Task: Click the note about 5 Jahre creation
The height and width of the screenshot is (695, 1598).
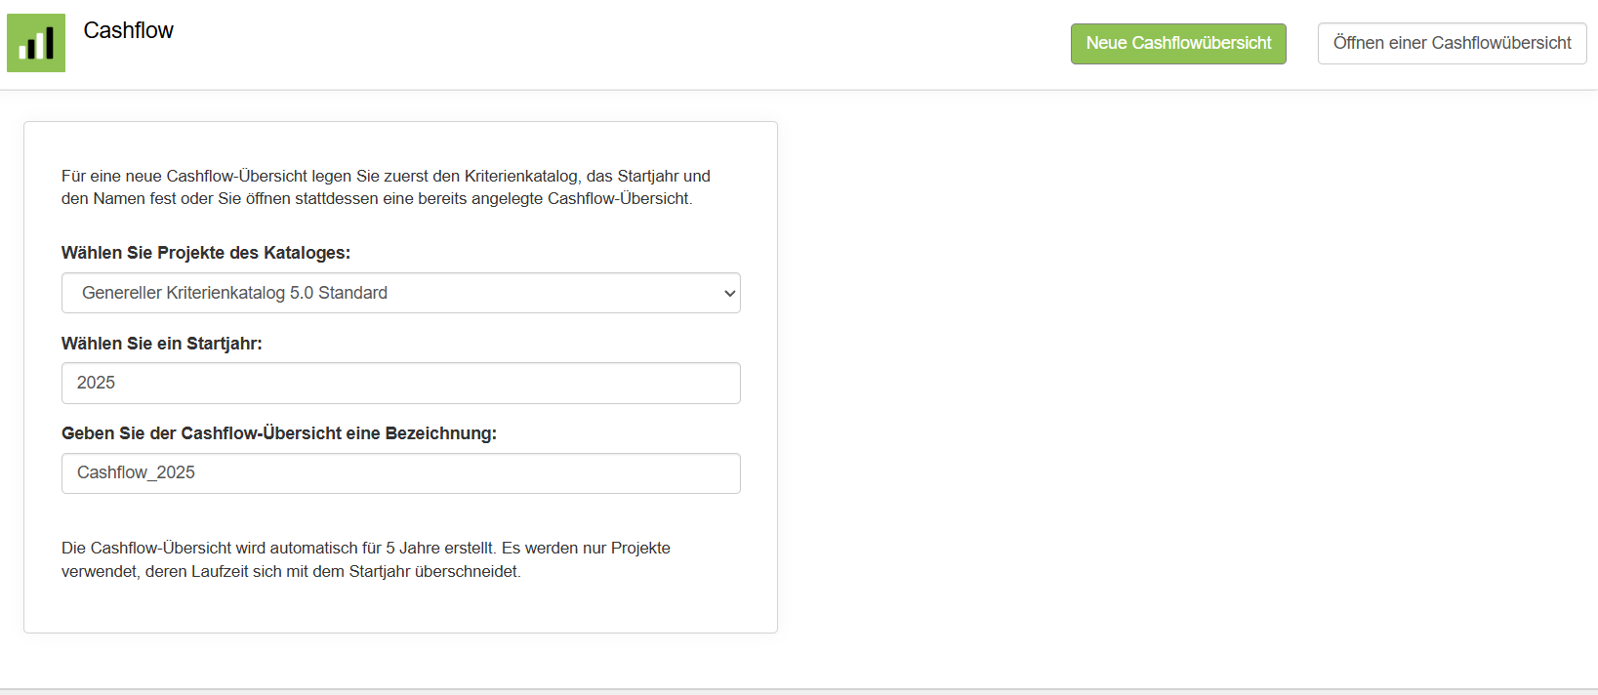Action: (x=366, y=559)
